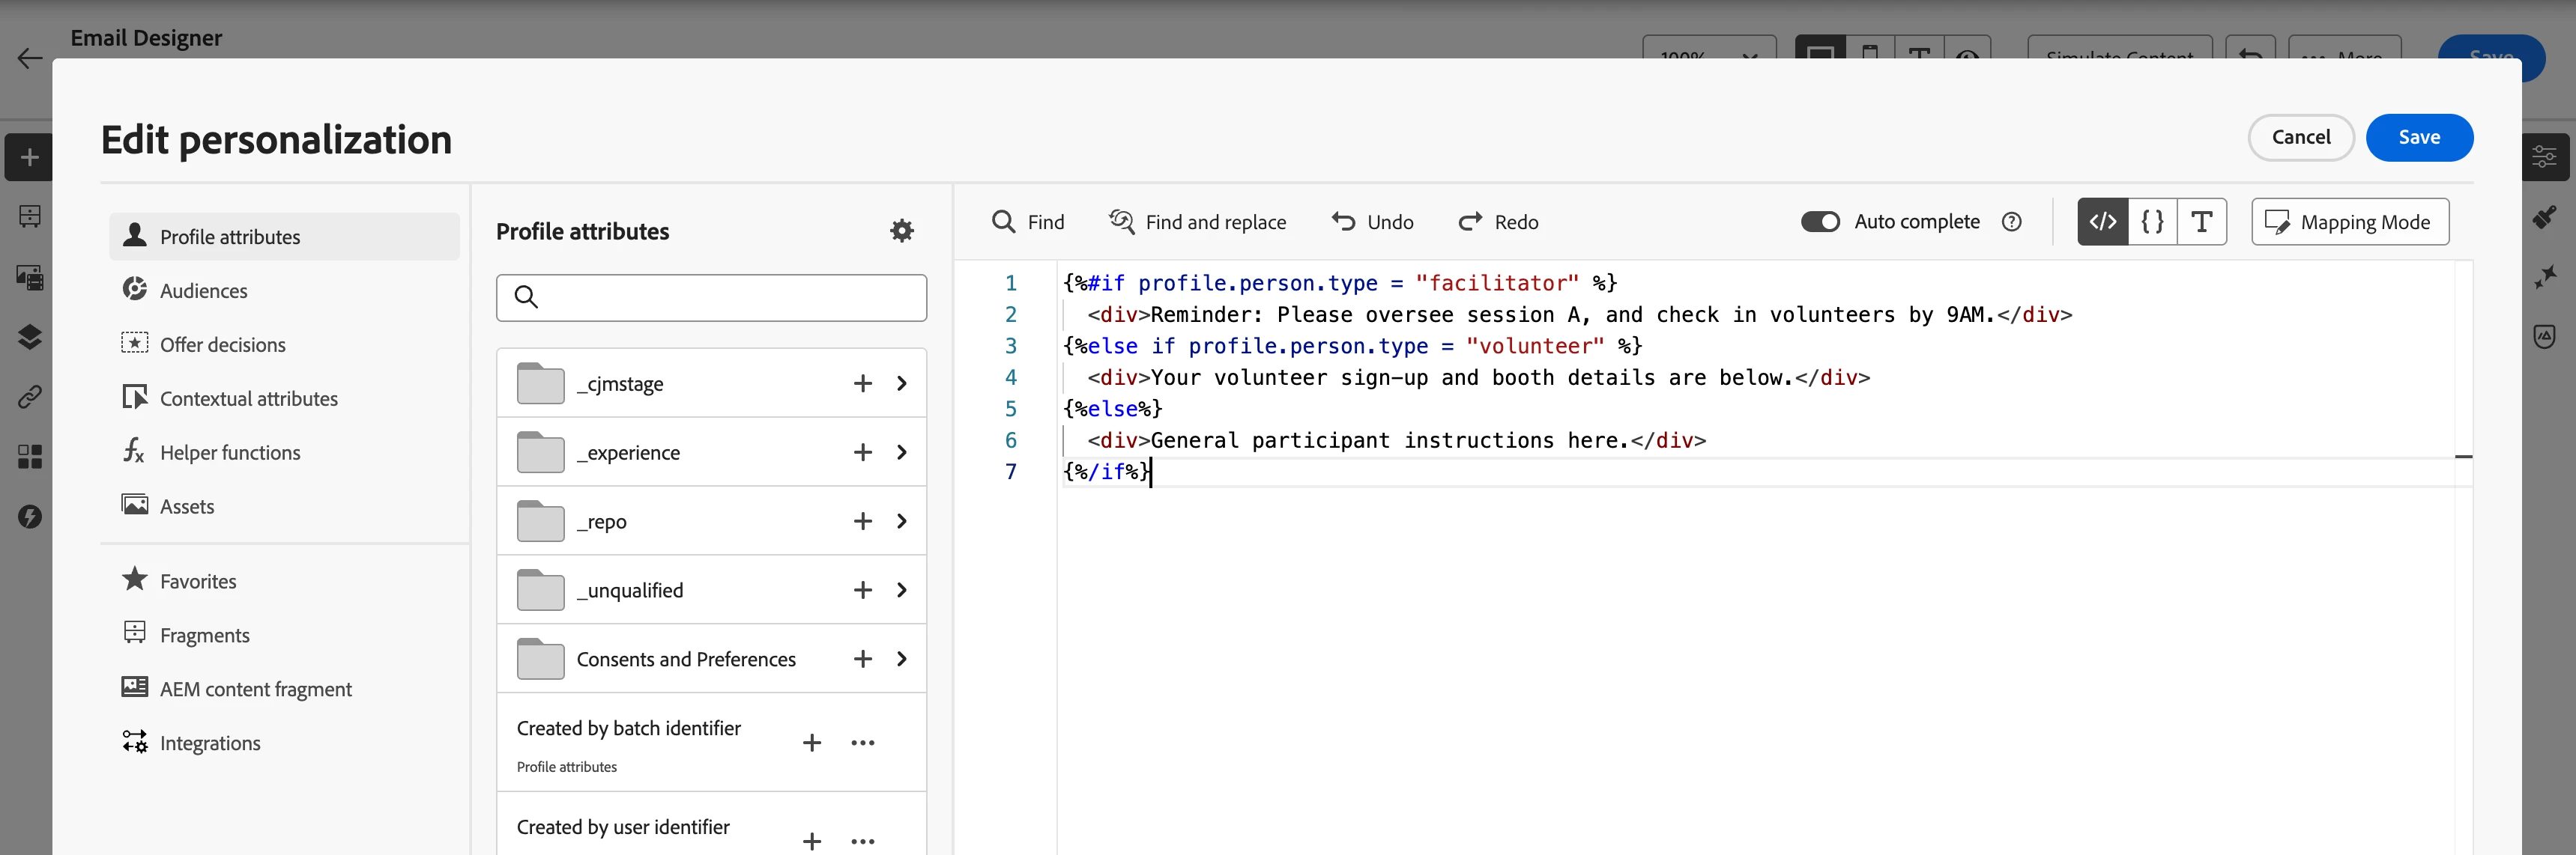Switch to plain text view icon
Image resolution: width=2576 pixels, height=855 pixels.
(x=2201, y=222)
